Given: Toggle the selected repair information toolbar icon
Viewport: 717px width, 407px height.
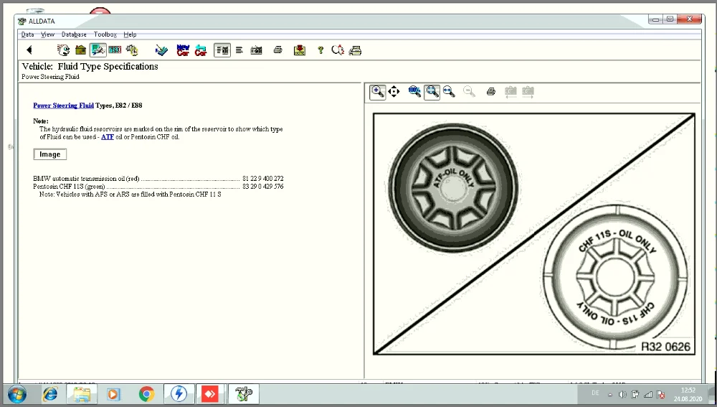Looking at the screenshot, I should click(x=98, y=50).
